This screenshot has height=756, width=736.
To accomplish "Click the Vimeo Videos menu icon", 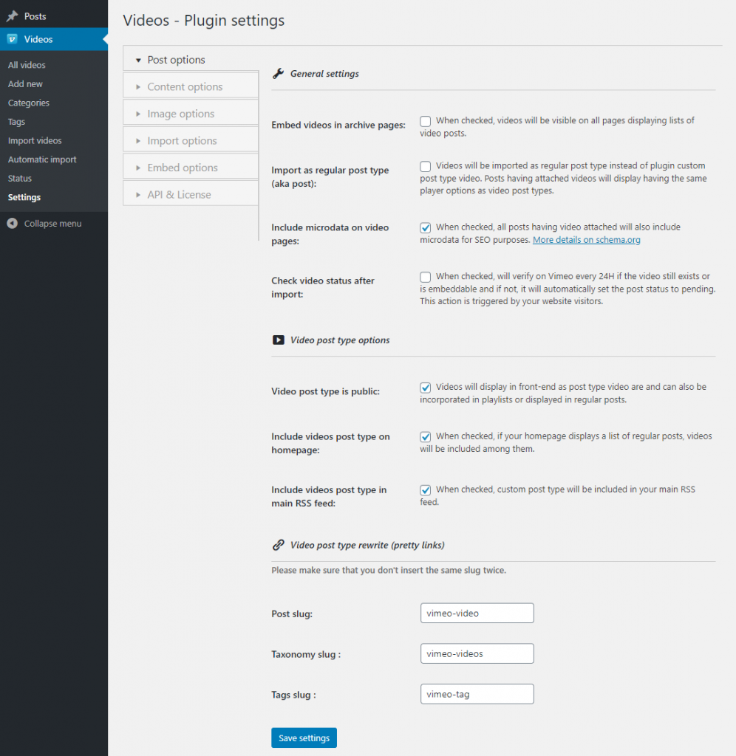I will (x=12, y=39).
